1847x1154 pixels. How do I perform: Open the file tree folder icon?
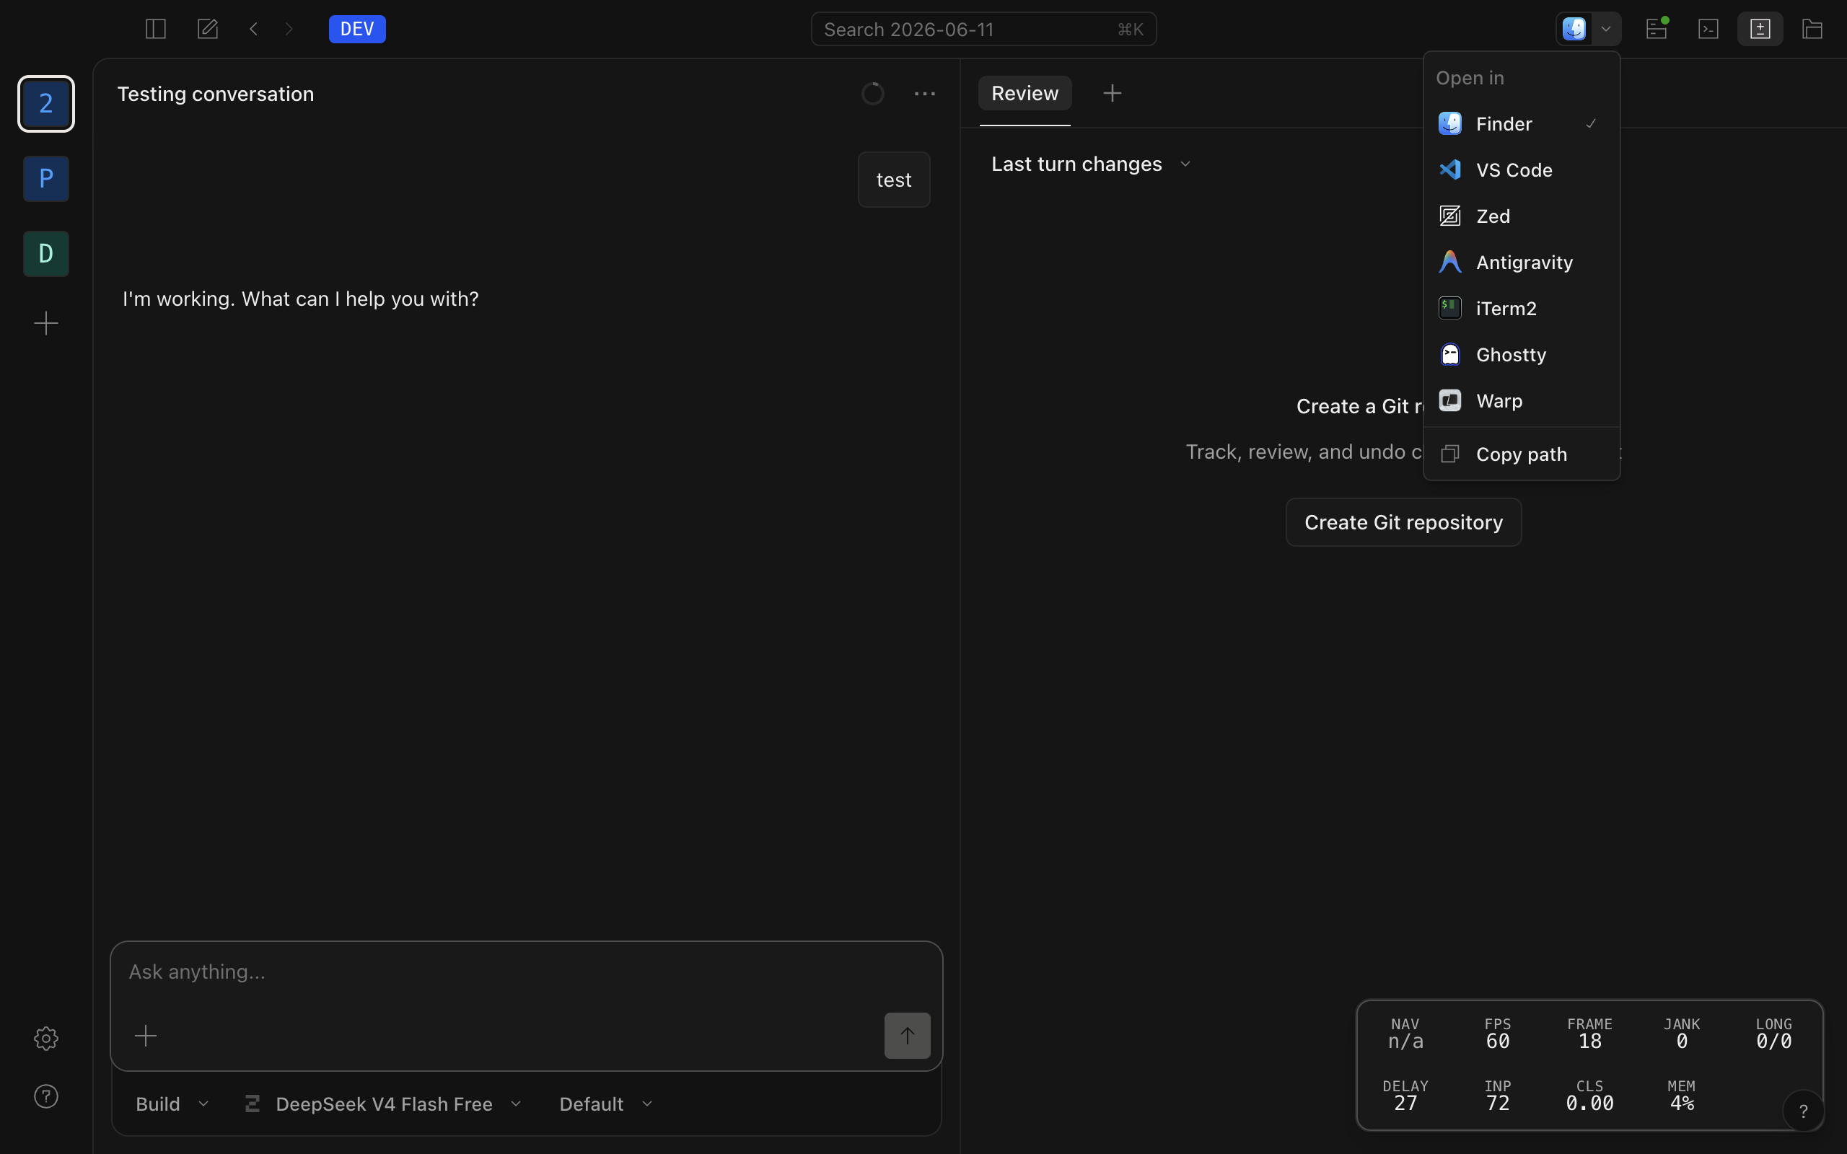(1812, 29)
